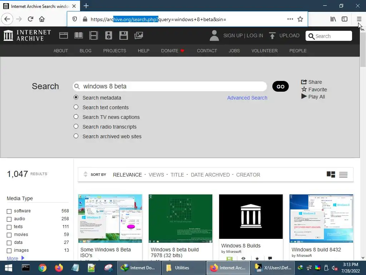Screen dimensions: 366x275
Task: Toggle Firefox sidebar icon
Action: pos(345,19)
